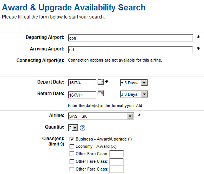Focus the Depart Date field 16/7/4
The height and width of the screenshot is (174, 204).
(82, 83)
